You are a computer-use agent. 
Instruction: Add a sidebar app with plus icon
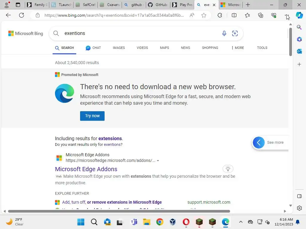(x=299, y=64)
